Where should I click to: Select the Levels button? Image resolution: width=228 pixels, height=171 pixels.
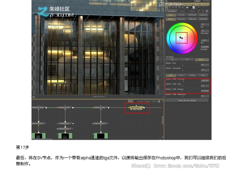(181, 15)
